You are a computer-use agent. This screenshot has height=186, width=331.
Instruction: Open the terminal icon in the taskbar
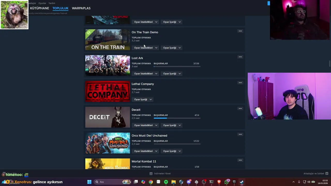pos(212,182)
